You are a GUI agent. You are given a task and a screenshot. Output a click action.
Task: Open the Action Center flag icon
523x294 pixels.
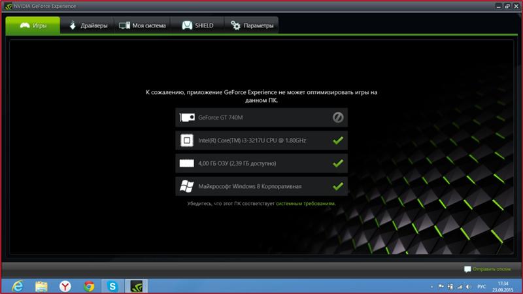pos(441,286)
